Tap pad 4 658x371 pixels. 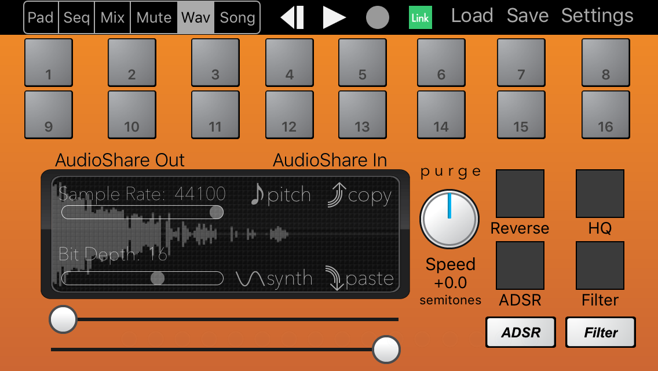[x=290, y=62]
